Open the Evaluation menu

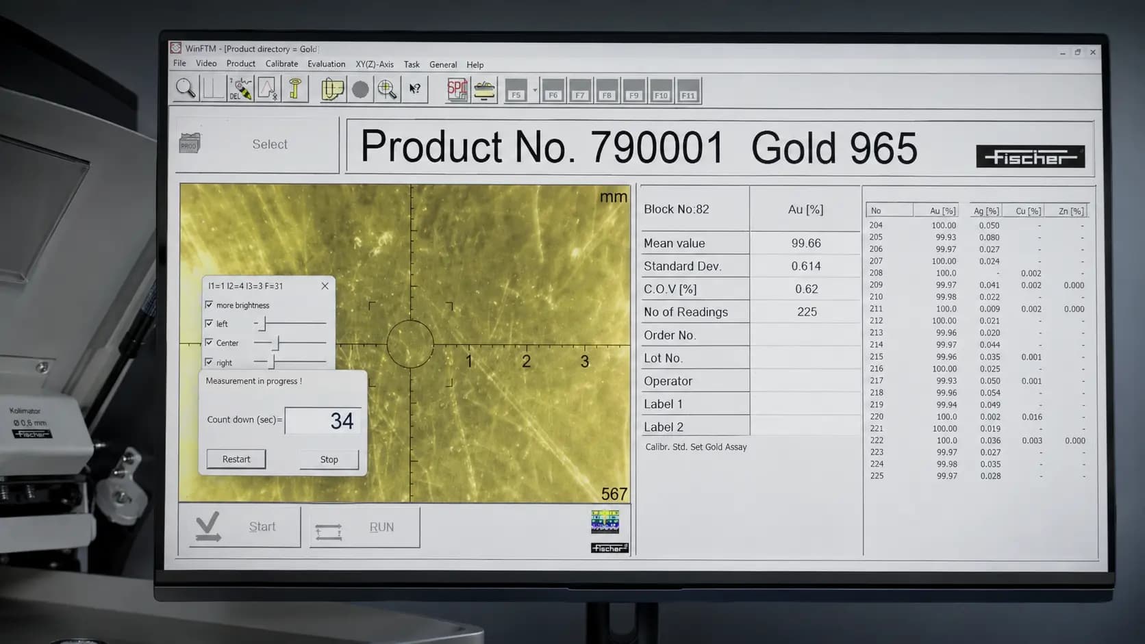coord(327,64)
